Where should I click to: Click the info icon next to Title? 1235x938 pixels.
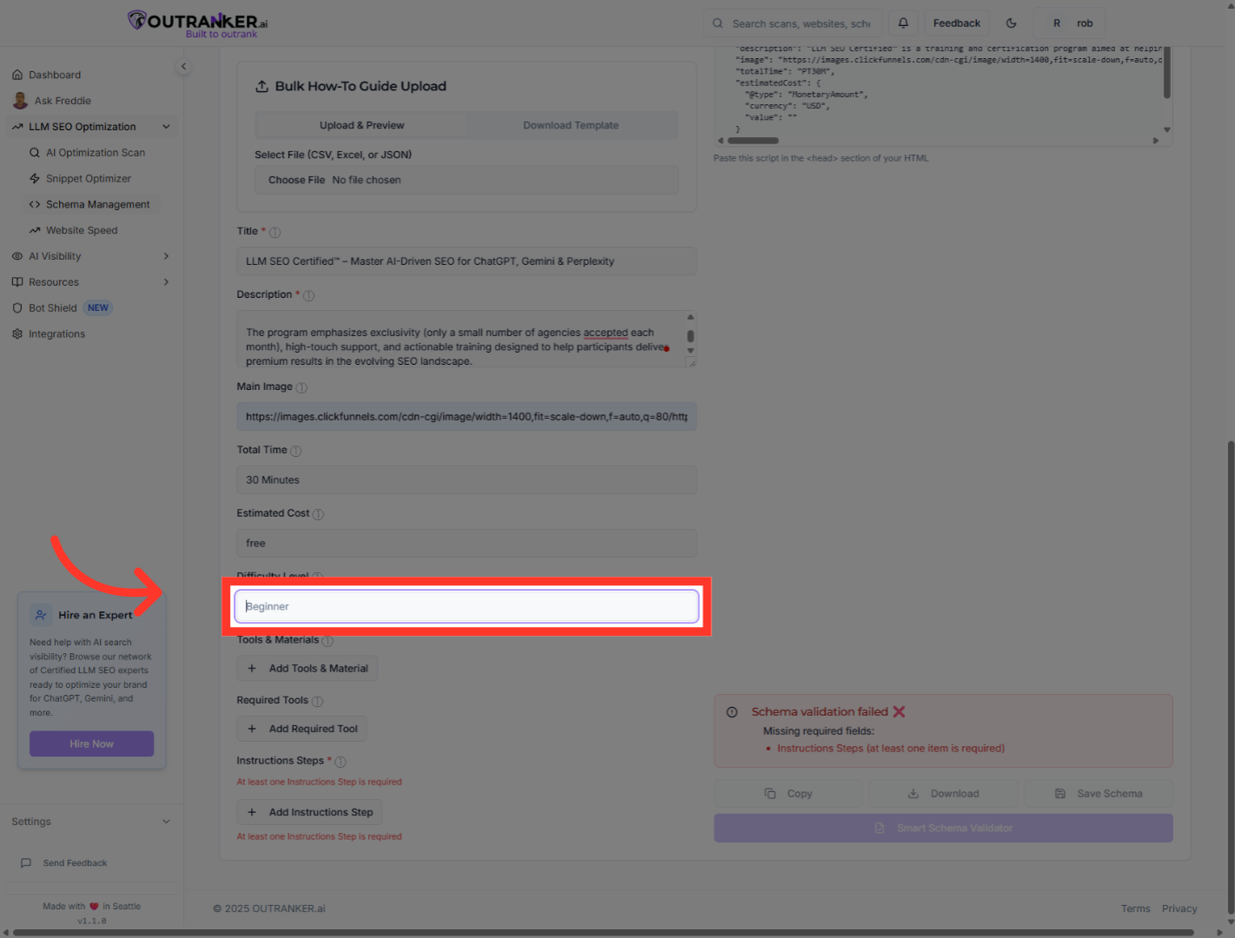(x=275, y=233)
